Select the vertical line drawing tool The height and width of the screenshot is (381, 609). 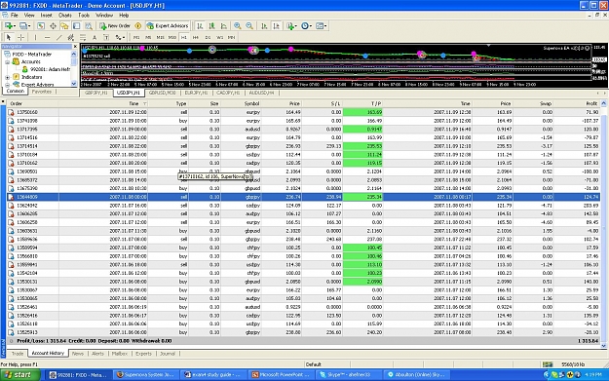pyautogui.click(x=35, y=37)
